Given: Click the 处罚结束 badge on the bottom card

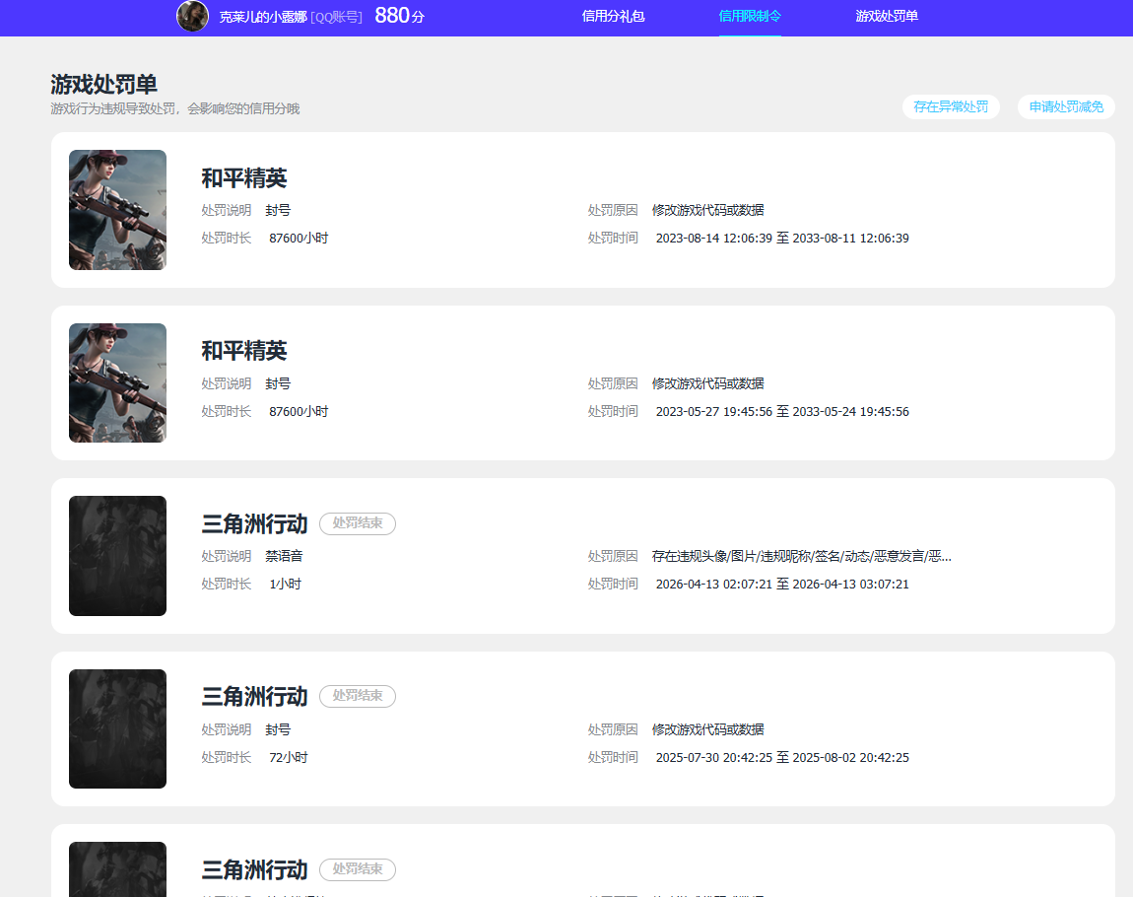Looking at the screenshot, I should coord(358,869).
